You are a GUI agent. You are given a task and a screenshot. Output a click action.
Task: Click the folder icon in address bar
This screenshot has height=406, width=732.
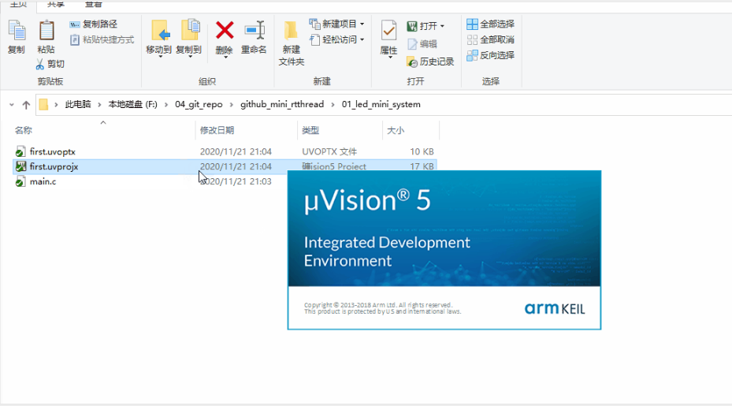(x=43, y=104)
